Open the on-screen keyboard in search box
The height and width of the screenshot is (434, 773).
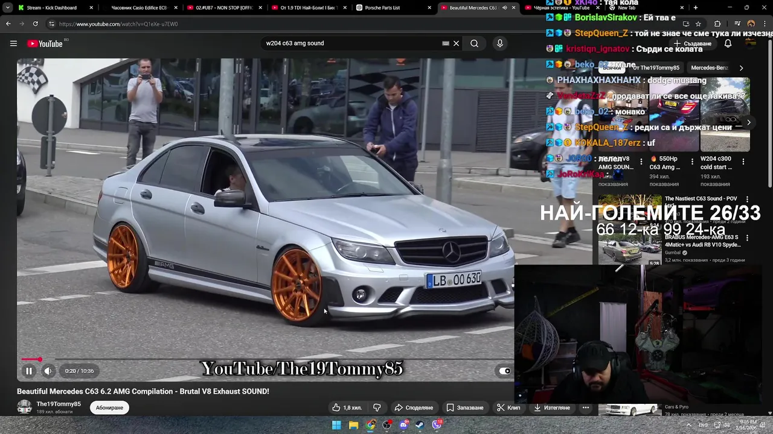pyautogui.click(x=446, y=43)
